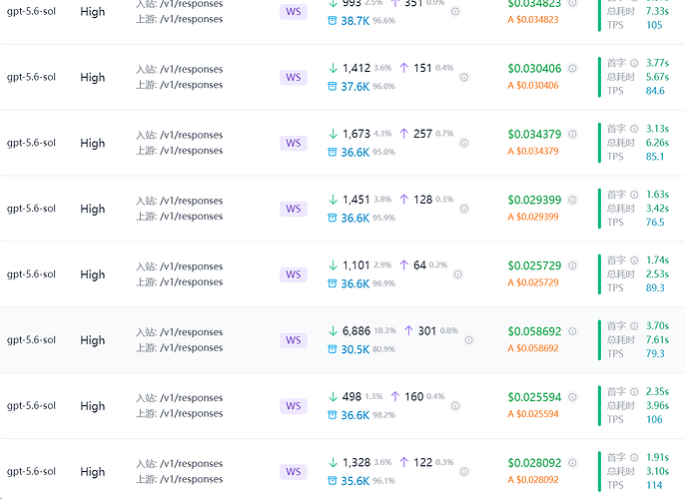Click input token count 6,886

(356, 331)
